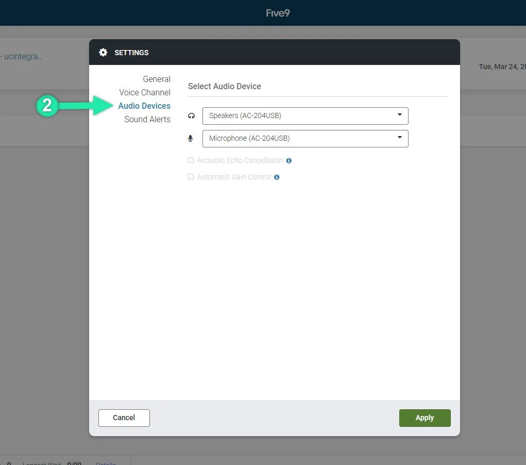Click the microphone icon
This screenshot has height=465, width=526.
point(191,138)
